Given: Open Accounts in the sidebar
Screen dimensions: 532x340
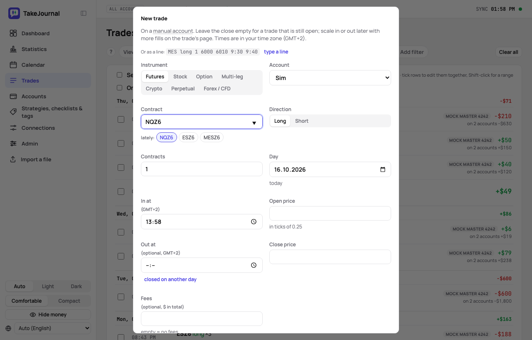Looking at the screenshot, I should point(48,96).
